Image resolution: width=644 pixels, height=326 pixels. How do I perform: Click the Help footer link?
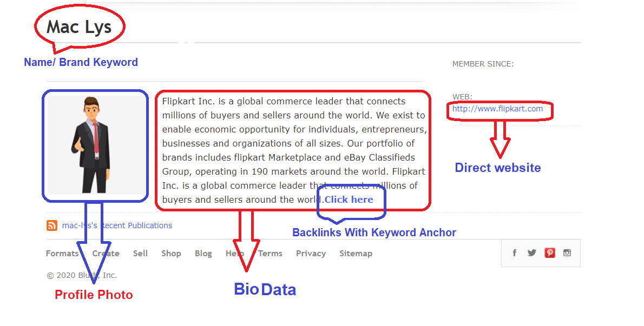(x=235, y=253)
